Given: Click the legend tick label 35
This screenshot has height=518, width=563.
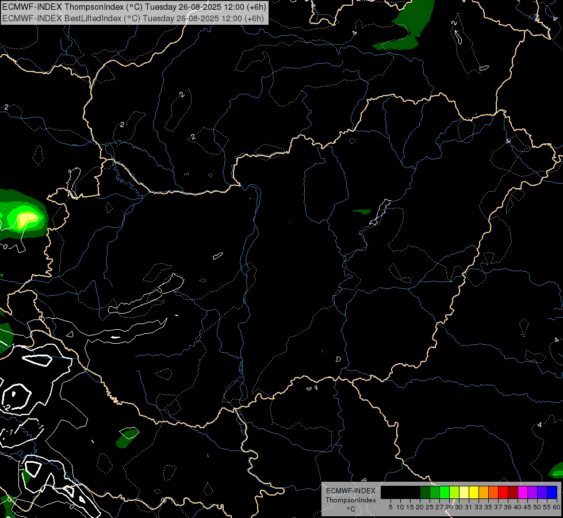Looking at the screenshot, I should click(x=488, y=507).
